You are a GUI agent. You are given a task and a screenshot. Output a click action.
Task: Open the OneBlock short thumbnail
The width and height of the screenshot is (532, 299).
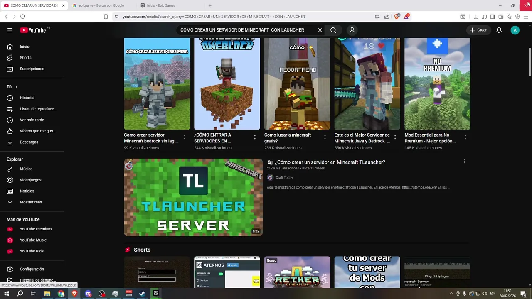click(227, 84)
